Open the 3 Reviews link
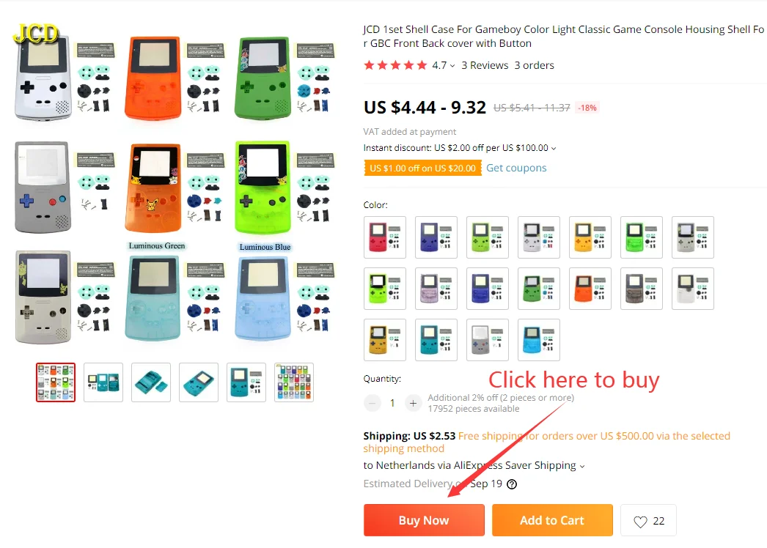This screenshot has width=767, height=548. tap(485, 65)
